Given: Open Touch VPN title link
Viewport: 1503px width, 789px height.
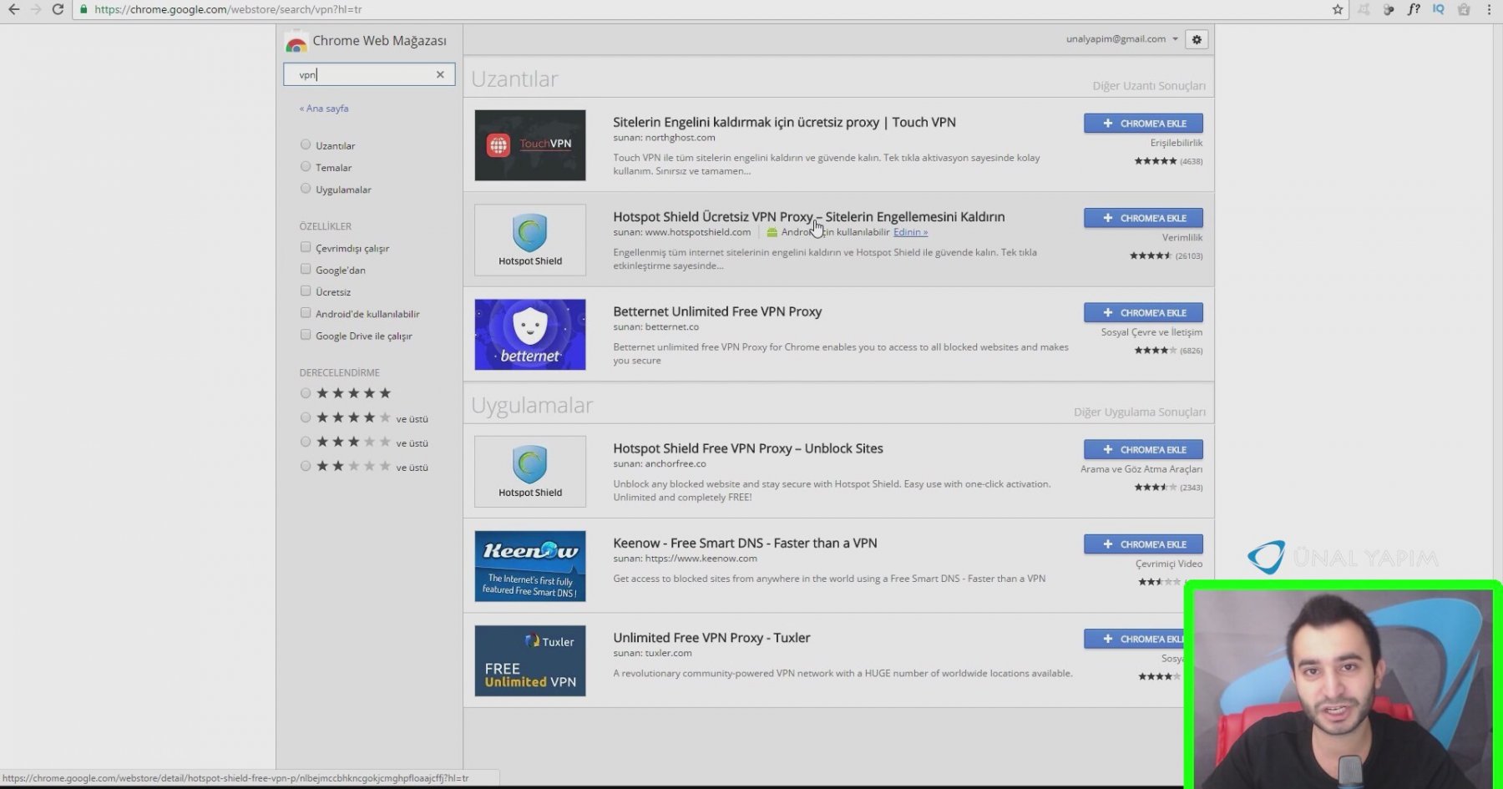Looking at the screenshot, I should 784,122.
